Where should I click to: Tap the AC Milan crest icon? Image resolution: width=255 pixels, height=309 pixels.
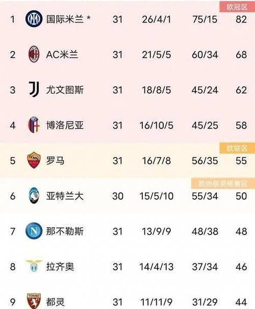(x=34, y=54)
